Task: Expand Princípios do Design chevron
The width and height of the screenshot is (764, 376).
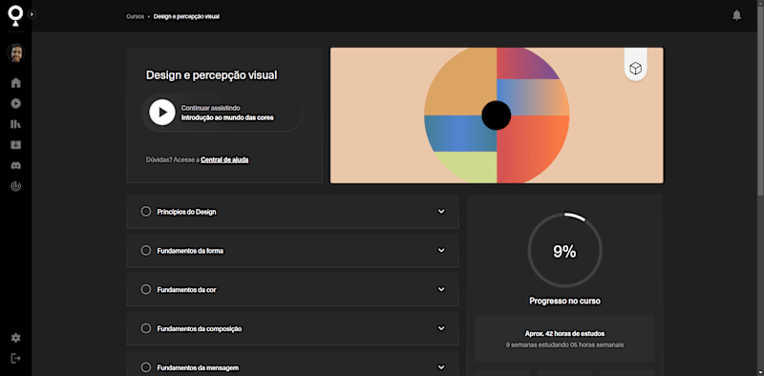Action: pyautogui.click(x=441, y=211)
